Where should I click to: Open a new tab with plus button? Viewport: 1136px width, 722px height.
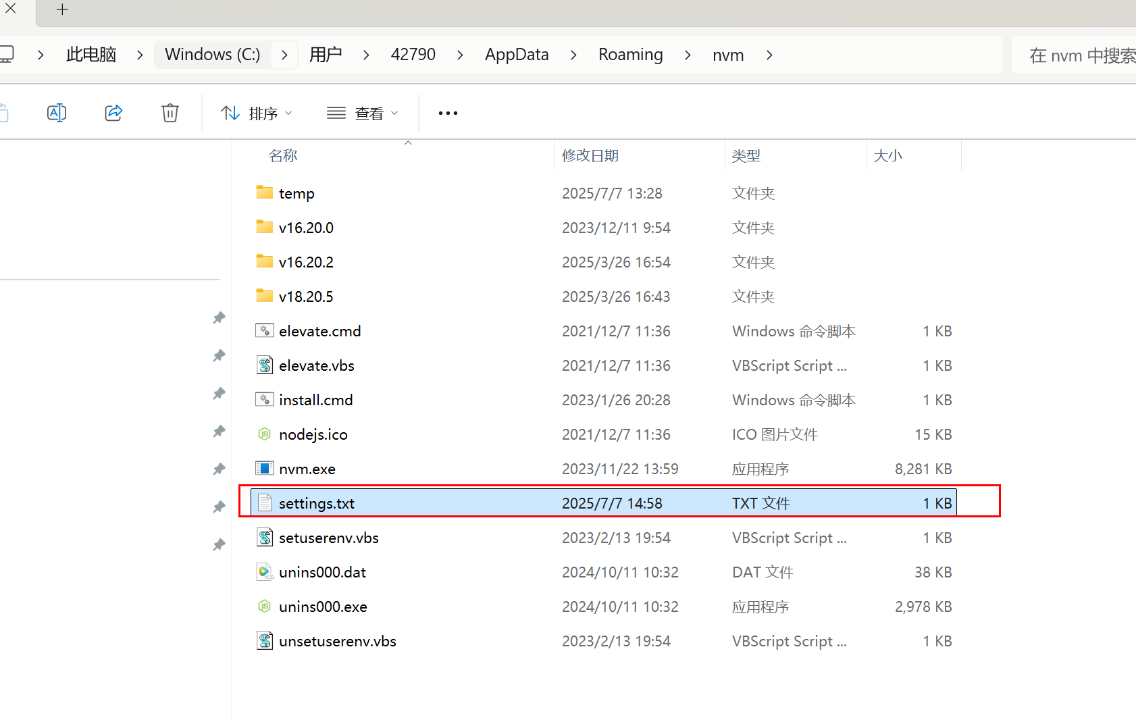click(x=62, y=9)
